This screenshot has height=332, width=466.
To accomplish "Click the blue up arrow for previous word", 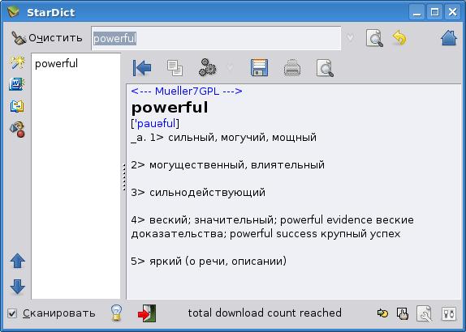I will click(x=18, y=262).
